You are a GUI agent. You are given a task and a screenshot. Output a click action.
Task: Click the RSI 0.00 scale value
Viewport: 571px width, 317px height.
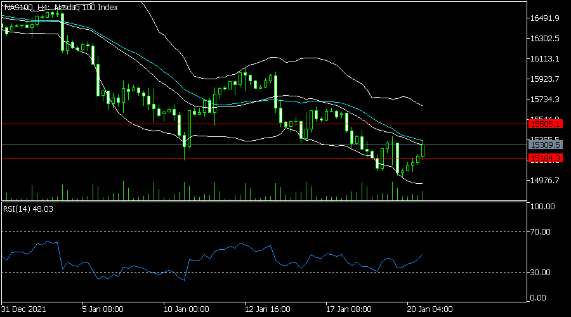pyautogui.click(x=538, y=298)
